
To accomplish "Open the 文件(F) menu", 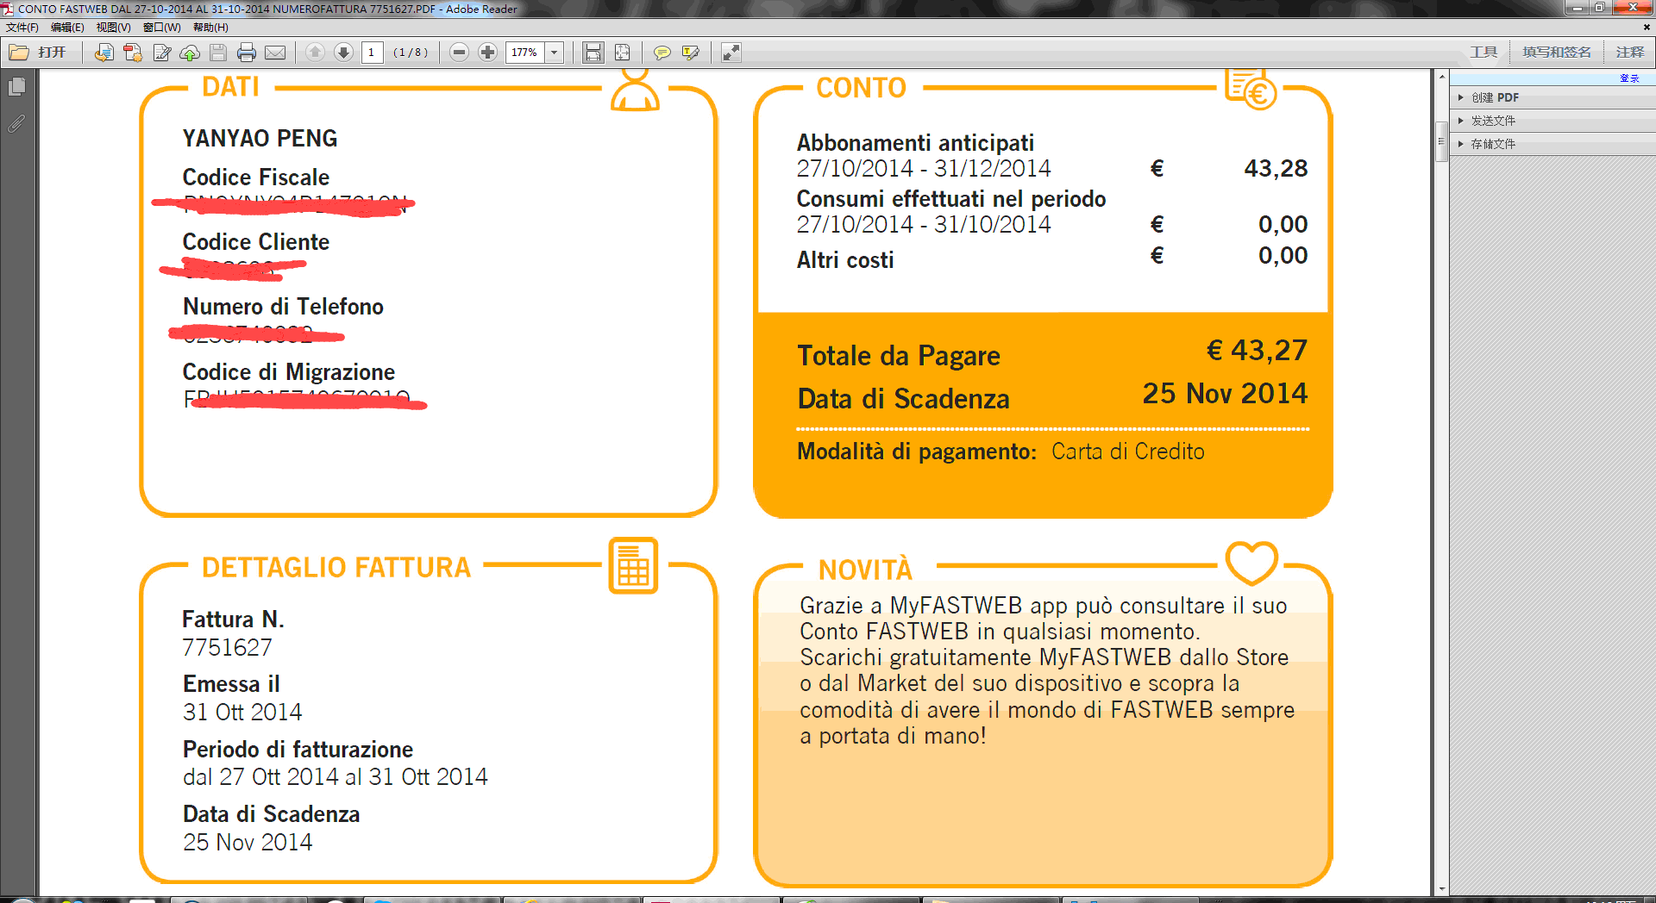I will click(x=22, y=28).
